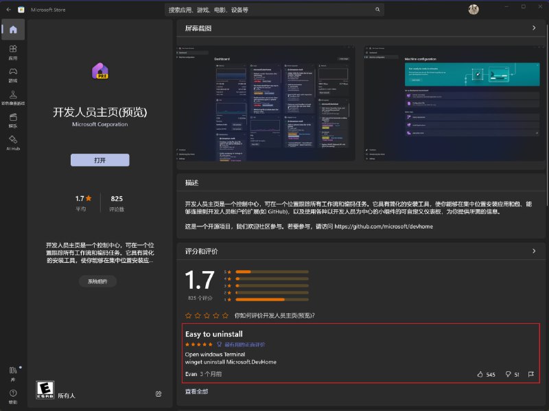Report the review with flag icon
The height and width of the screenshot is (411, 549).
click(x=530, y=374)
